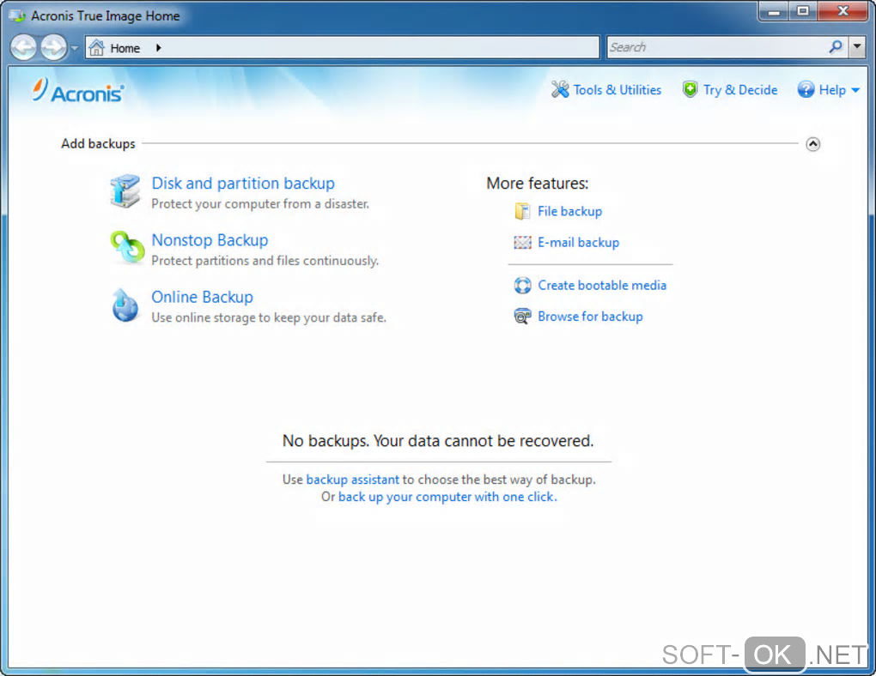The image size is (876, 676).
Task: Open the Try & Decide menu
Action: click(740, 90)
